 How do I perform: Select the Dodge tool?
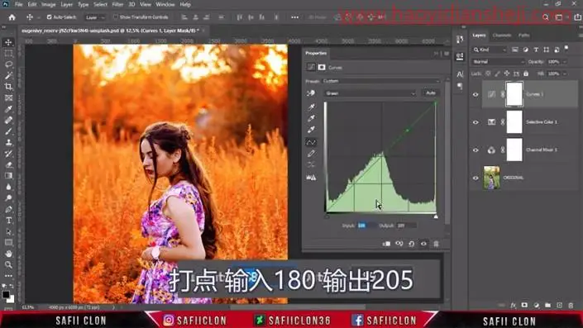pyautogui.click(x=8, y=198)
